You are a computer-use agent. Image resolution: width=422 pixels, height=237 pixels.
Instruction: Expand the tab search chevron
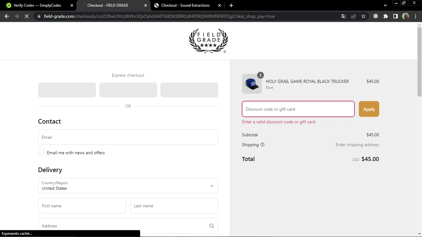click(385, 5)
